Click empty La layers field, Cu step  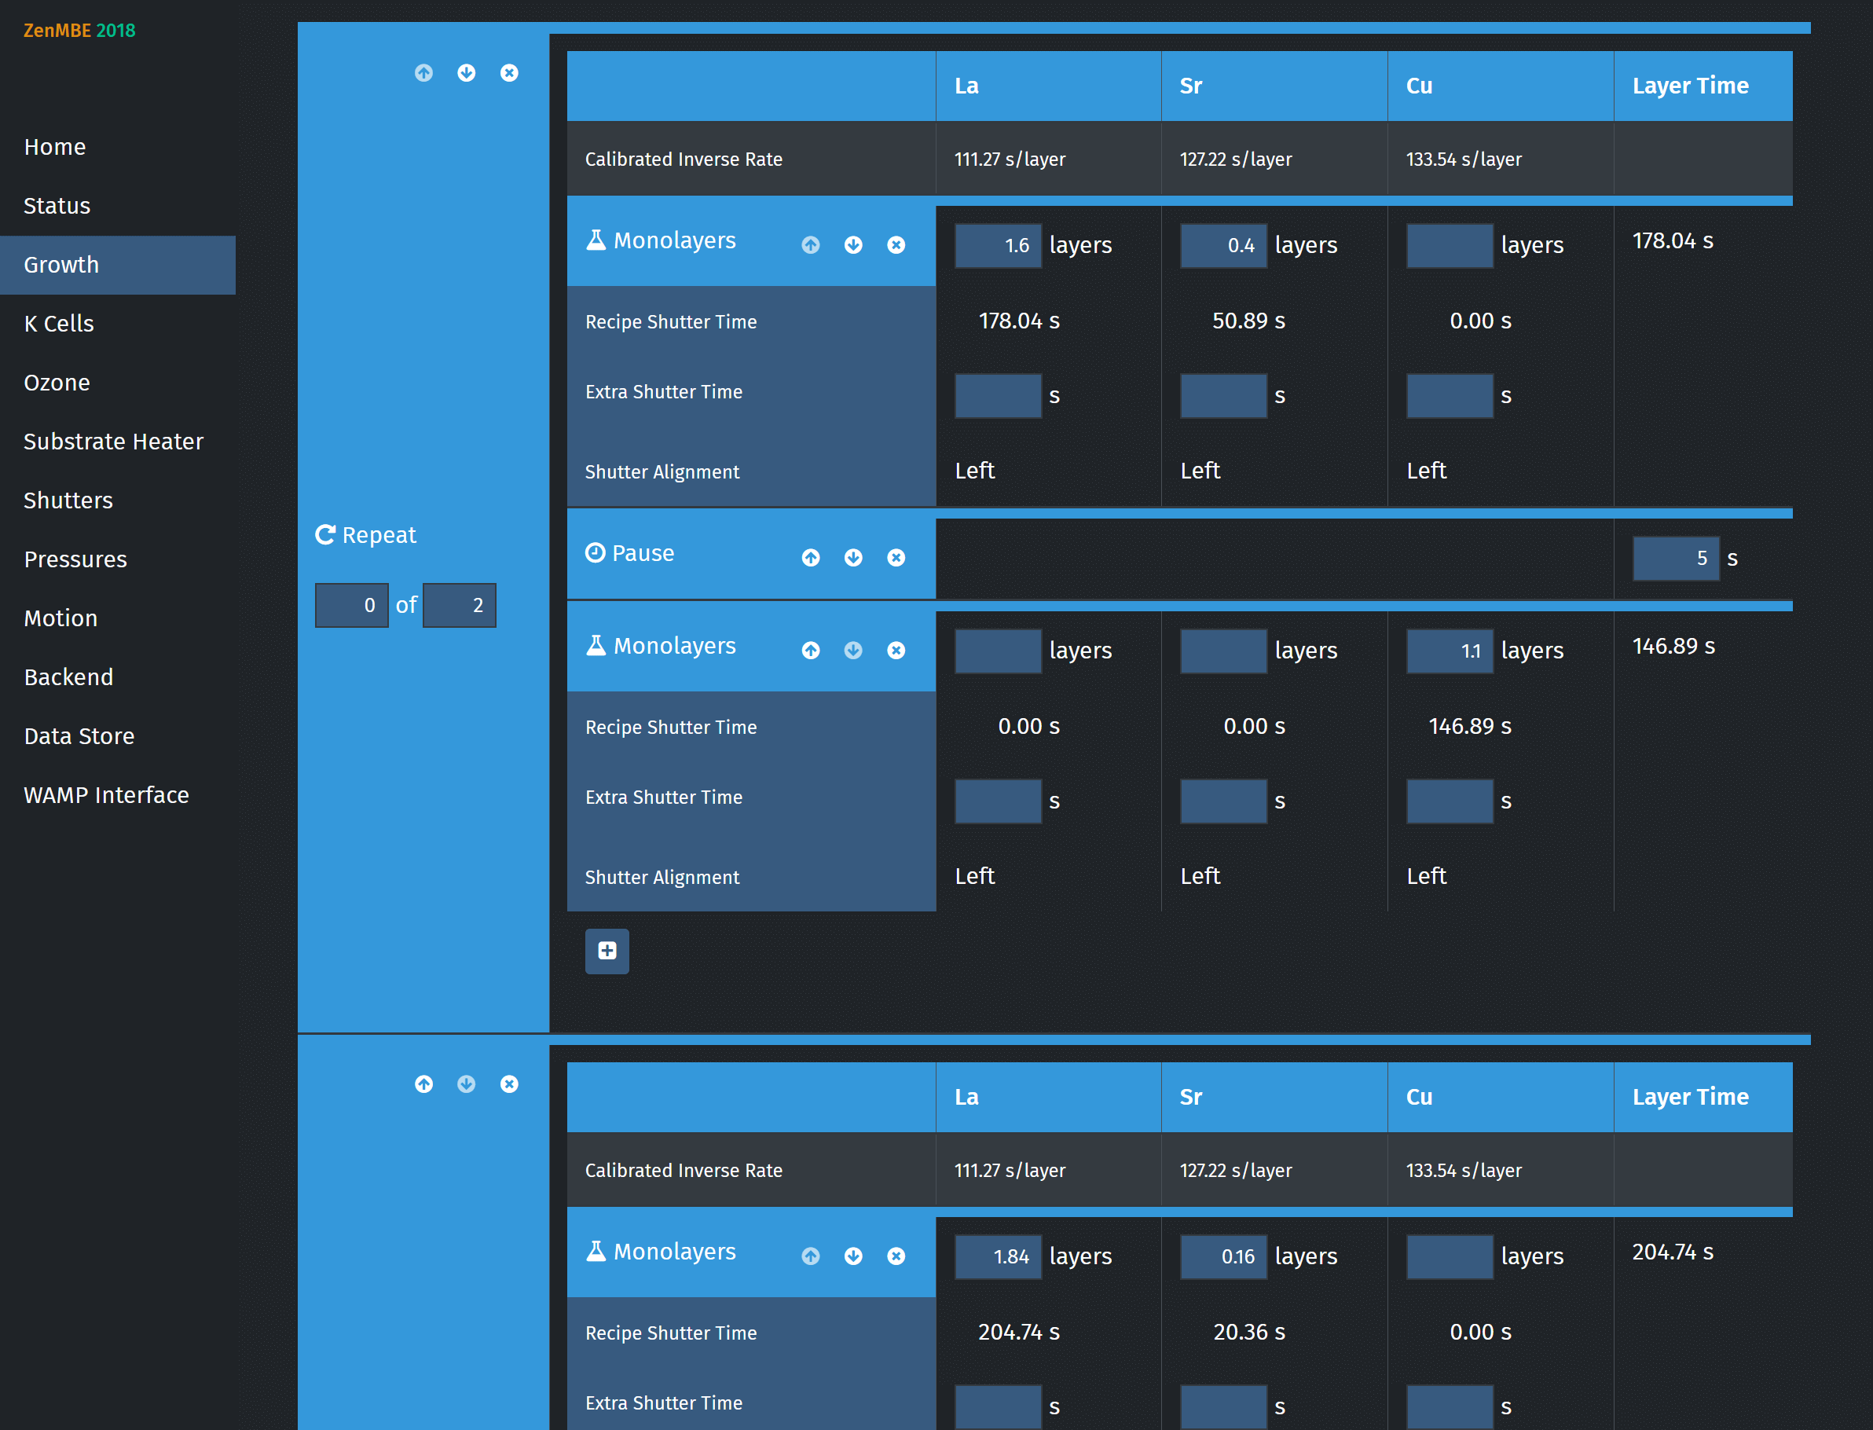(x=999, y=651)
